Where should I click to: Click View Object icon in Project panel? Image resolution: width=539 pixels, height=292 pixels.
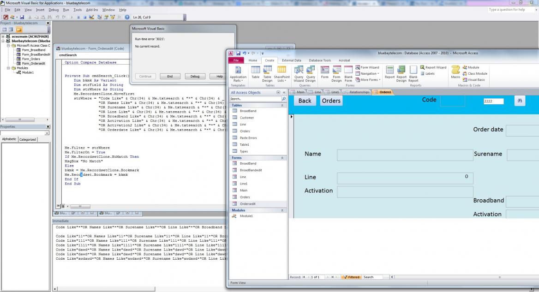click(11, 30)
